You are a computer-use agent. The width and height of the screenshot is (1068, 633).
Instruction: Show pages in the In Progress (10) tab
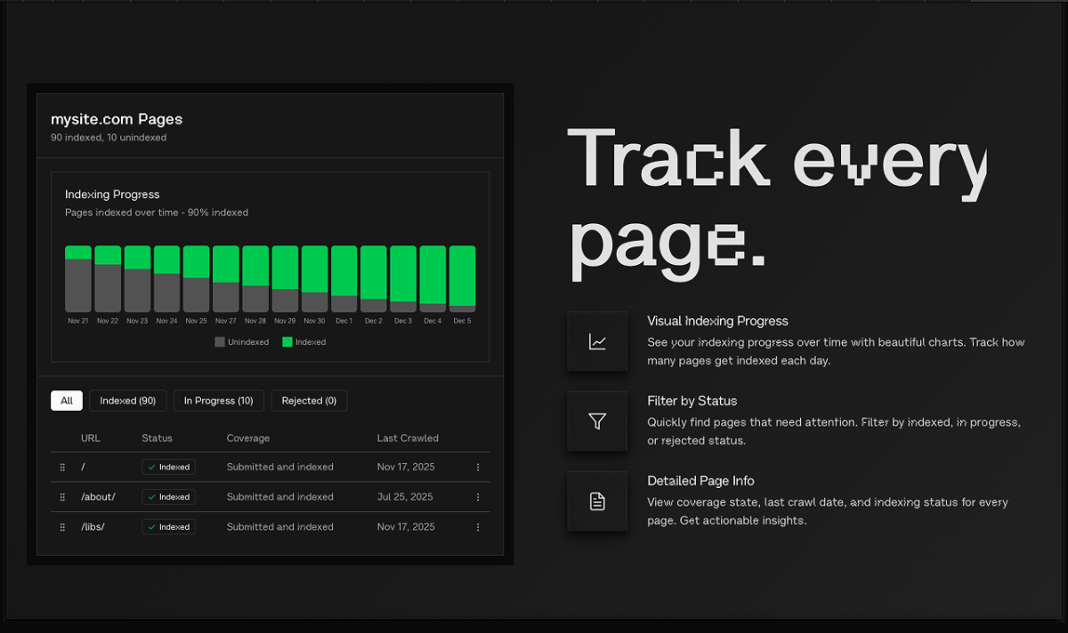[x=218, y=401]
